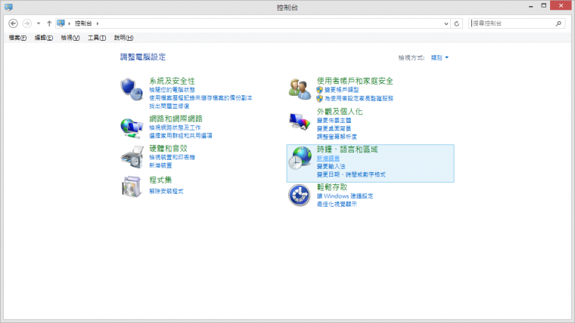The image size is (575, 323).
Task: Open the 類別 view-by dropdown
Action: [440, 58]
